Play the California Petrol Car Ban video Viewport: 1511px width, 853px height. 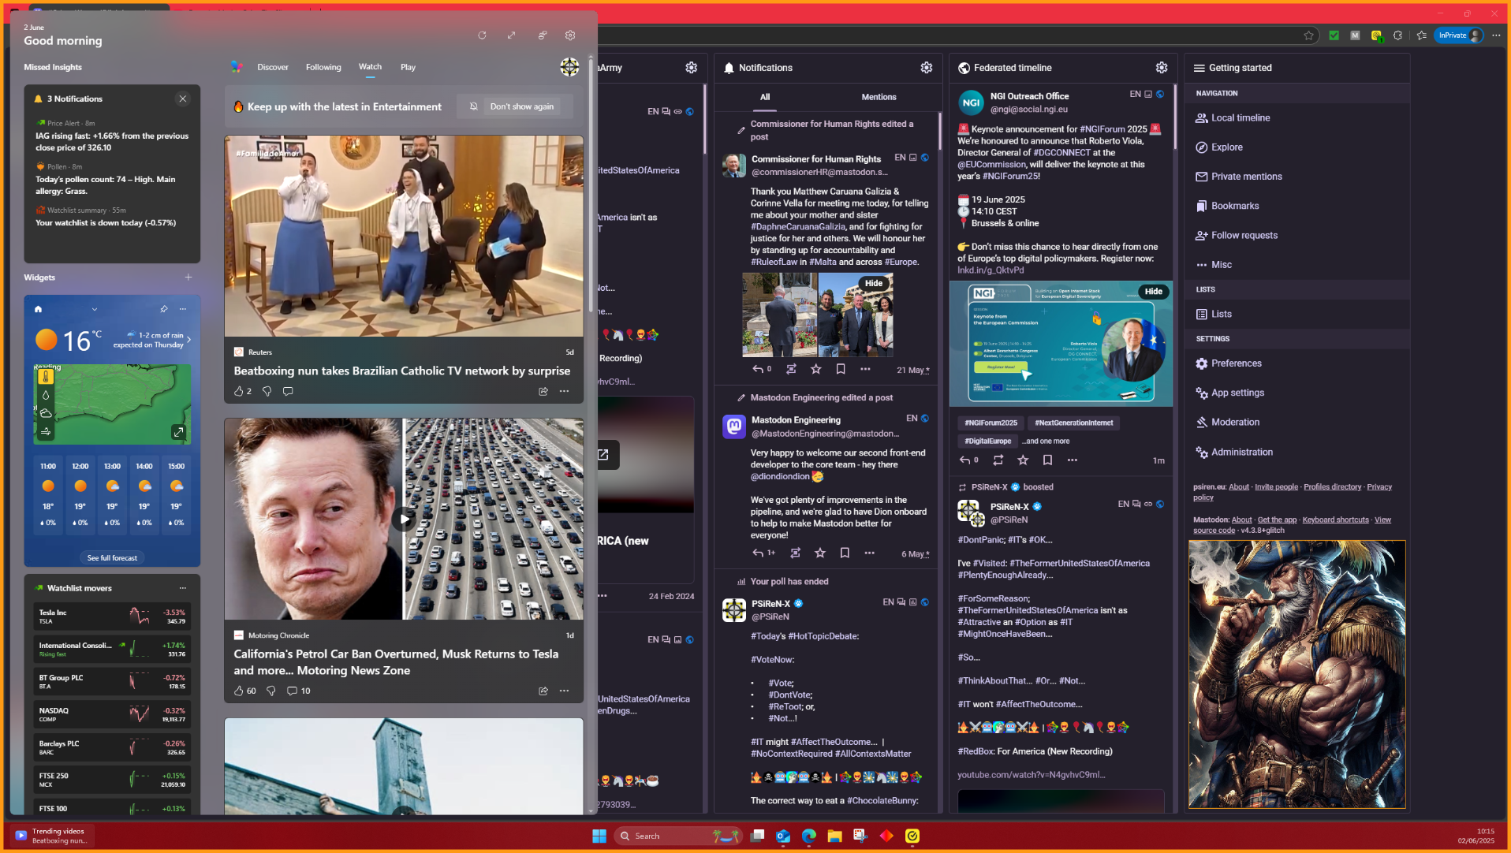(x=404, y=519)
